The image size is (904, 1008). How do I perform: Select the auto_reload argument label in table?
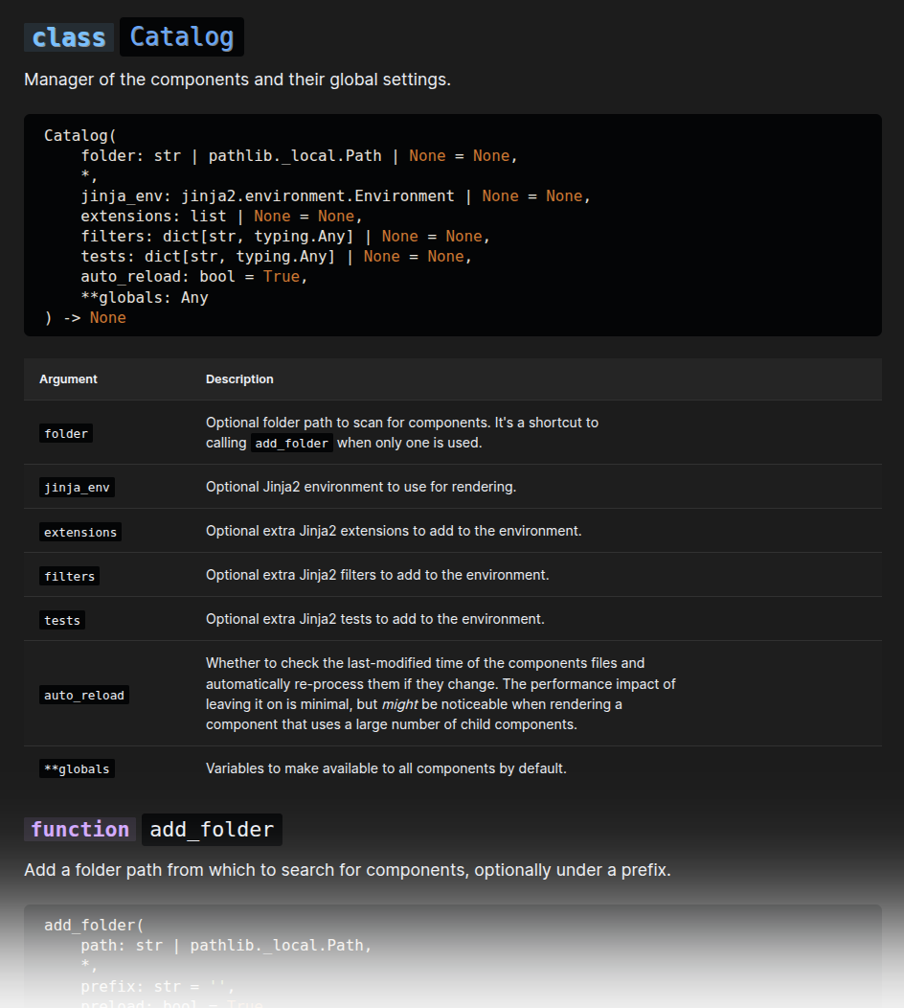point(84,695)
